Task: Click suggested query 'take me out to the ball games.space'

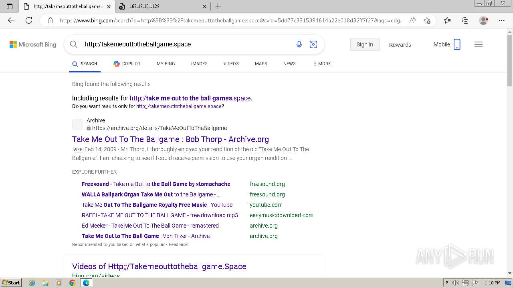Action: (x=190, y=98)
